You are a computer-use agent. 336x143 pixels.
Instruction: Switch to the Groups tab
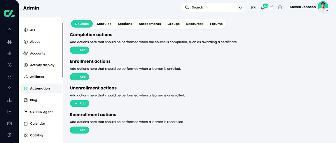[174, 24]
